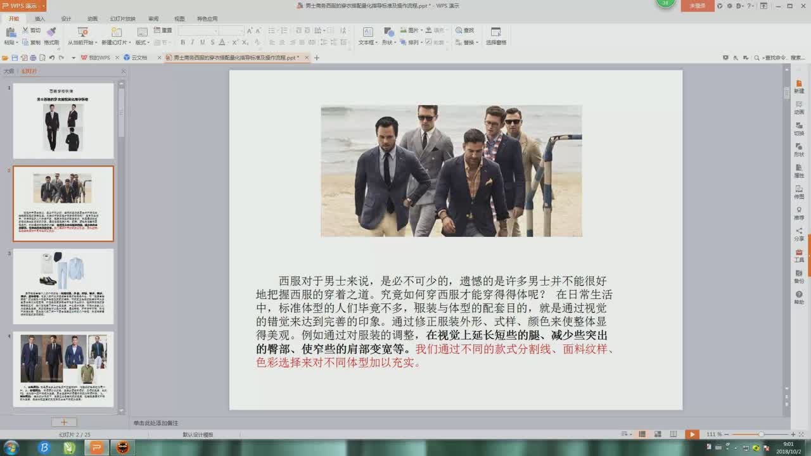
Task: Toggle subscript formatting
Action: point(245,42)
